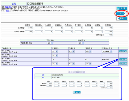Click 申請単位の減免 row label

tap(26, 43)
